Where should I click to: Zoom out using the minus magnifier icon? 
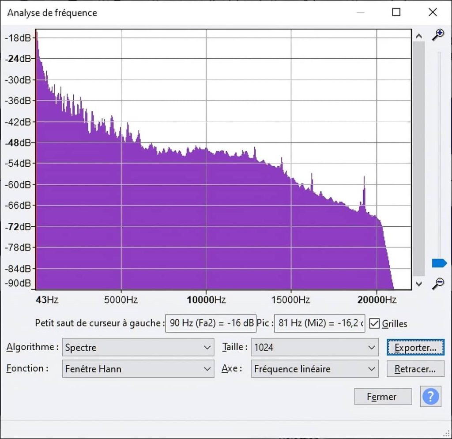437,284
